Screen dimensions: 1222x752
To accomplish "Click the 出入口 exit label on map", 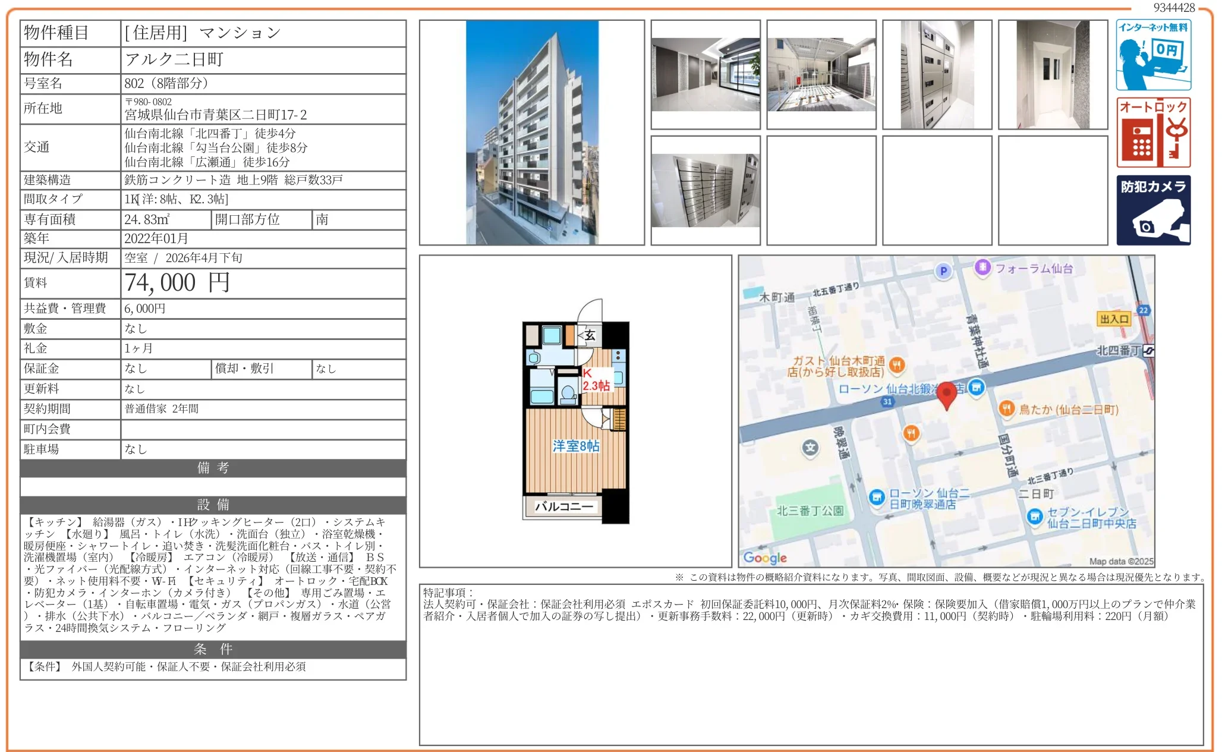I will [x=1113, y=319].
